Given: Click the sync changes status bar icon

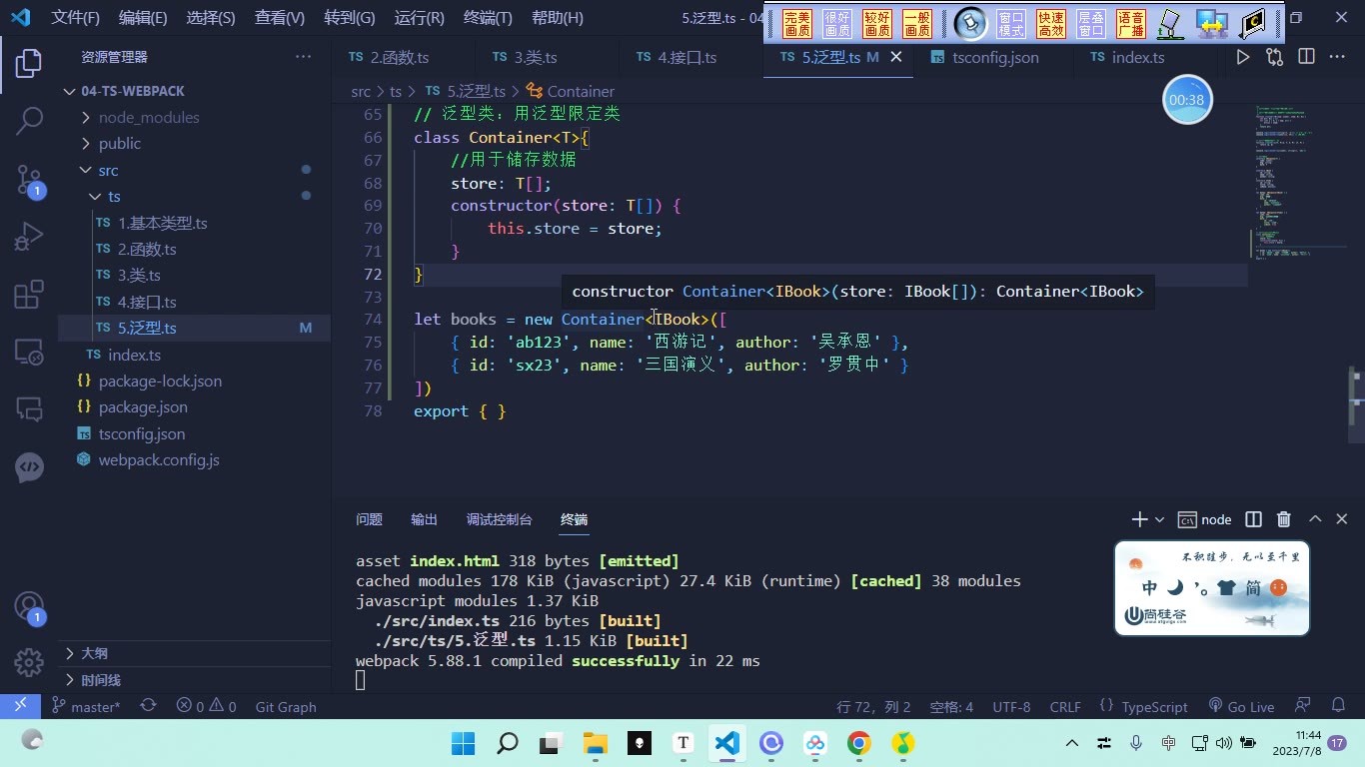Looking at the screenshot, I should pos(148,706).
